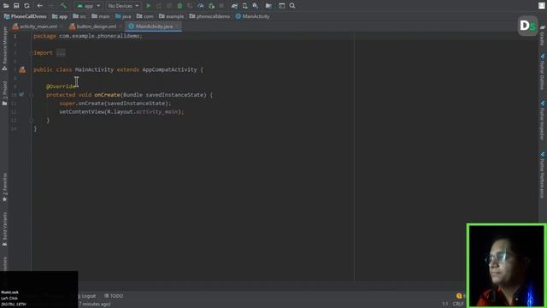Open the Gradle tool window tab
Screen dimensions: 547x308
pyautogui.click(x=543, y=35)
